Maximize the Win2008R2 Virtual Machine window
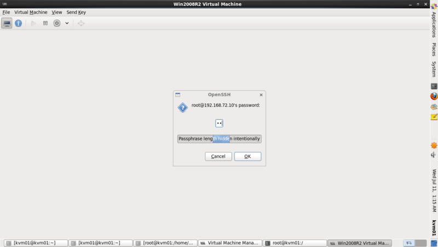 point(418,4)
